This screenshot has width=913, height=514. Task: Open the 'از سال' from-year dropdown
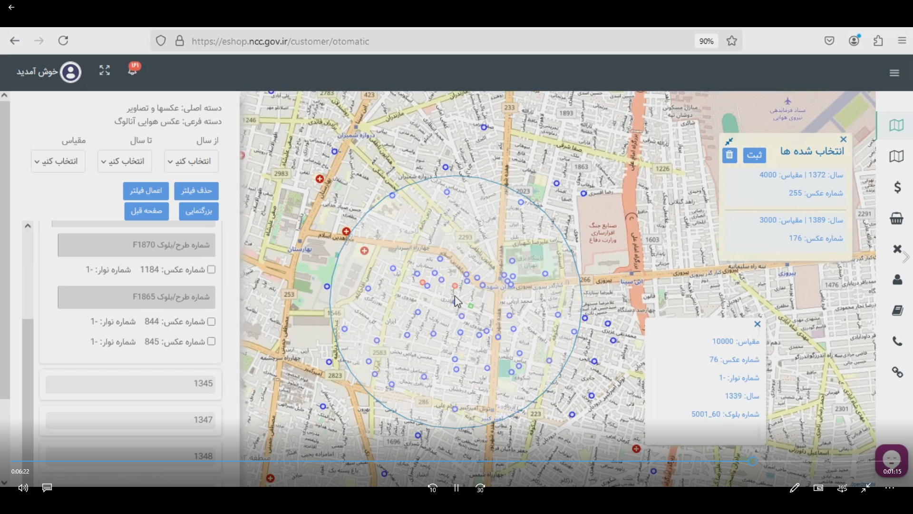point(191,161)
